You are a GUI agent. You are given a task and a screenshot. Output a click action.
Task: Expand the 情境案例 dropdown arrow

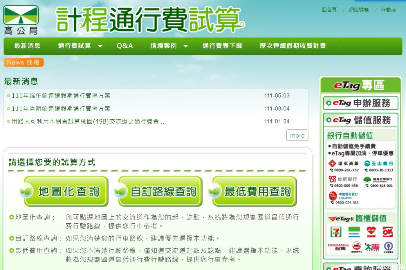tap(186, 46)
